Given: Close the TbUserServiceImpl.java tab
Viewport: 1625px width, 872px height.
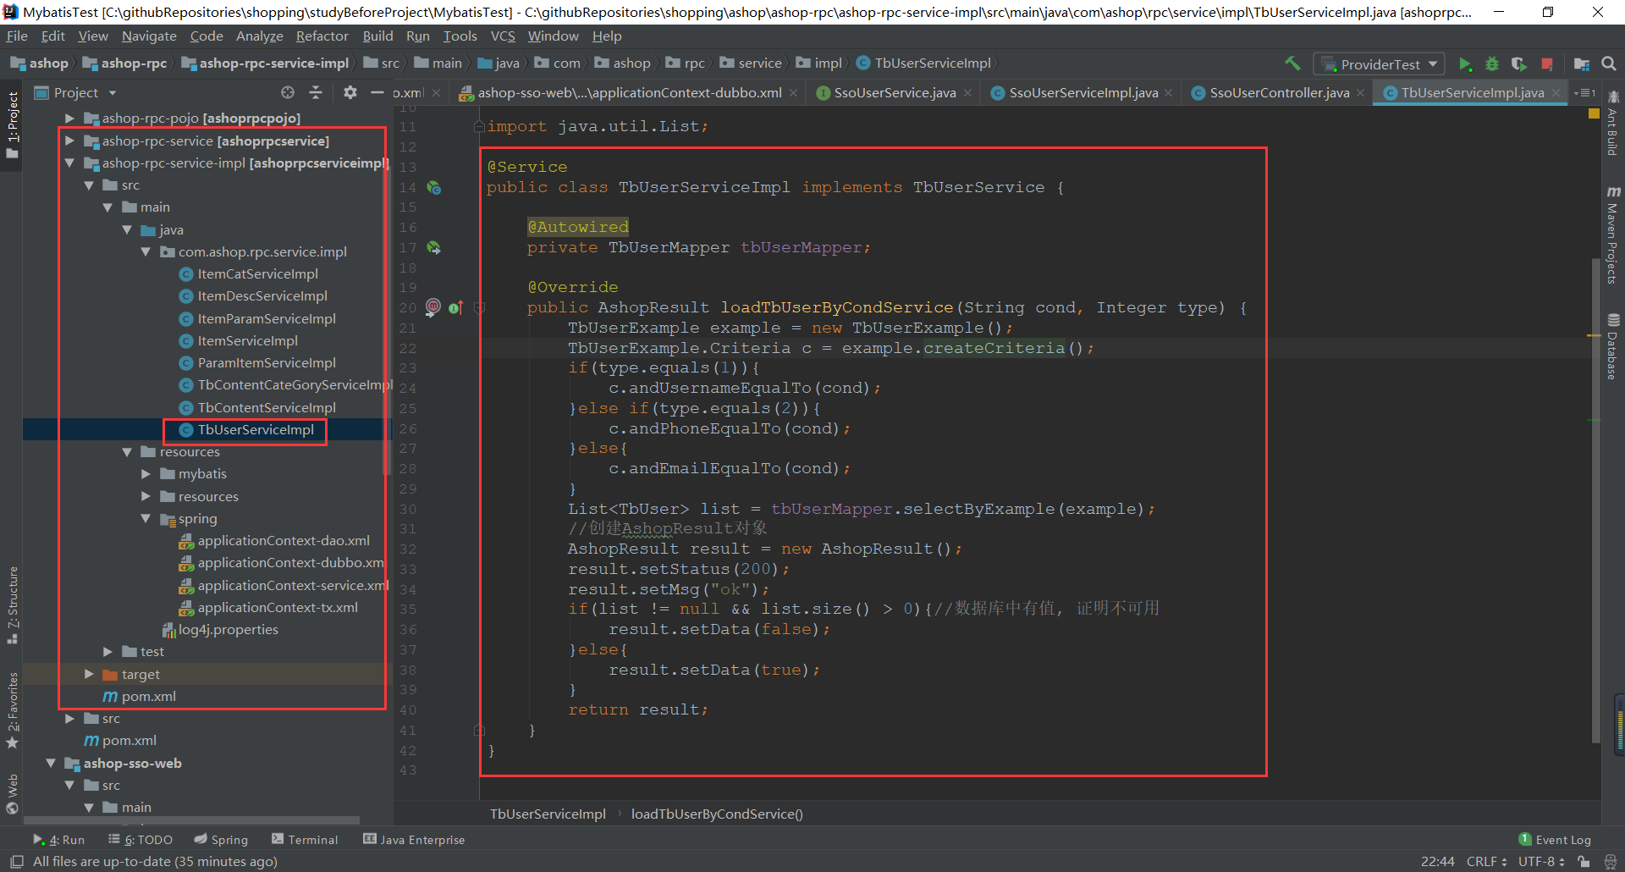Looking at the screenshot, I should pyautogui.click(x=1556, y=93).
